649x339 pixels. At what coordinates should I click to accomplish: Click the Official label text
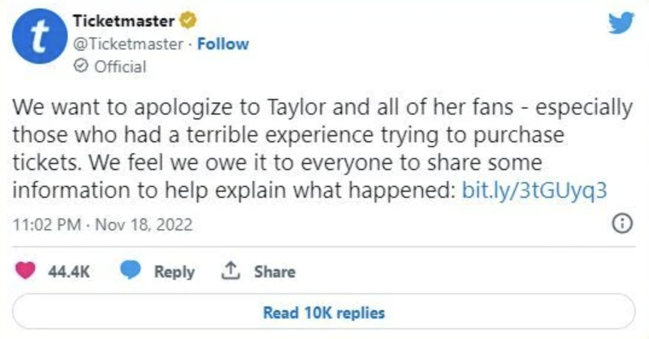tap(120, 66)
